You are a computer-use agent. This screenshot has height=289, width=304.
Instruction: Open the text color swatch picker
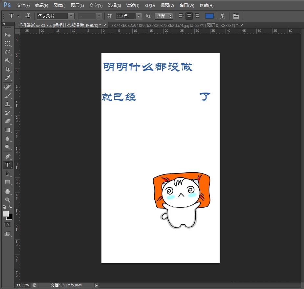pyautogui.click(x=209, y=16)
